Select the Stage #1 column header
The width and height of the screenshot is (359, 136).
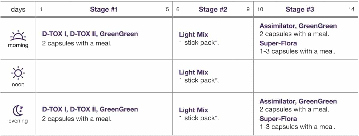pos(104,10)
